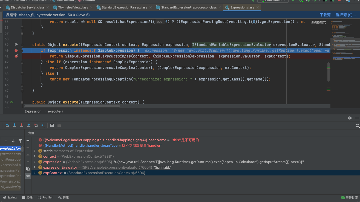Toggle the Show Watches glasses button

pos(28,176)
